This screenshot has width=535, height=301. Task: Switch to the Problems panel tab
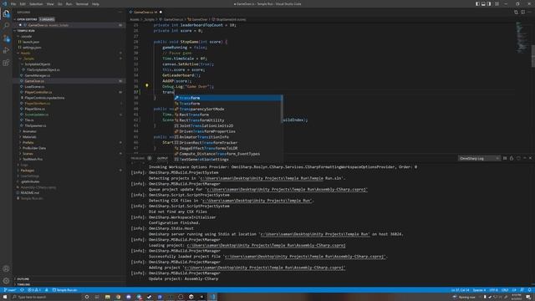(137, 158)
